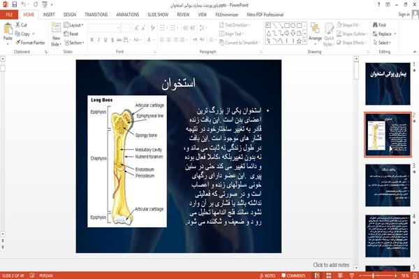The height and width of the screenshot is (279, 419).
Task: Switch to Reading view icon
Action: pos(340,276)
